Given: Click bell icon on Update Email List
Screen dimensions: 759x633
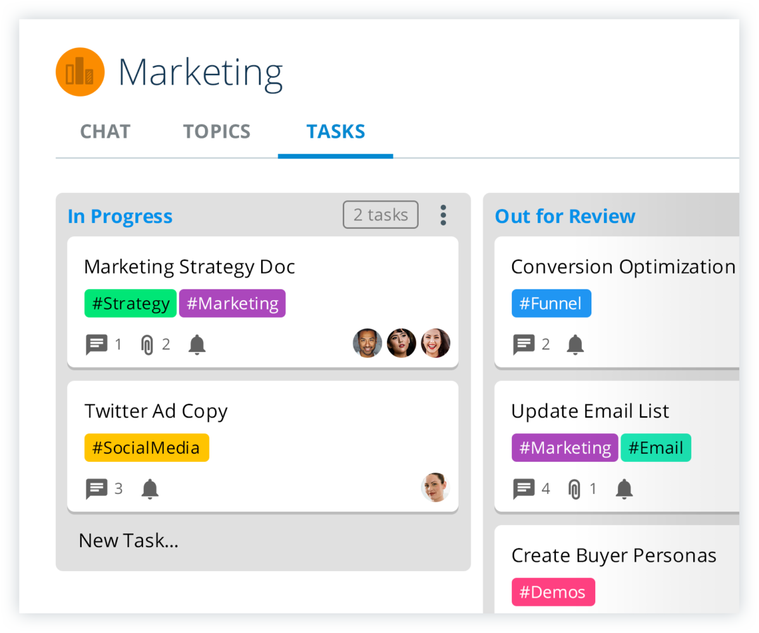Looking at the screenshot, I should (x=624, y=488).
